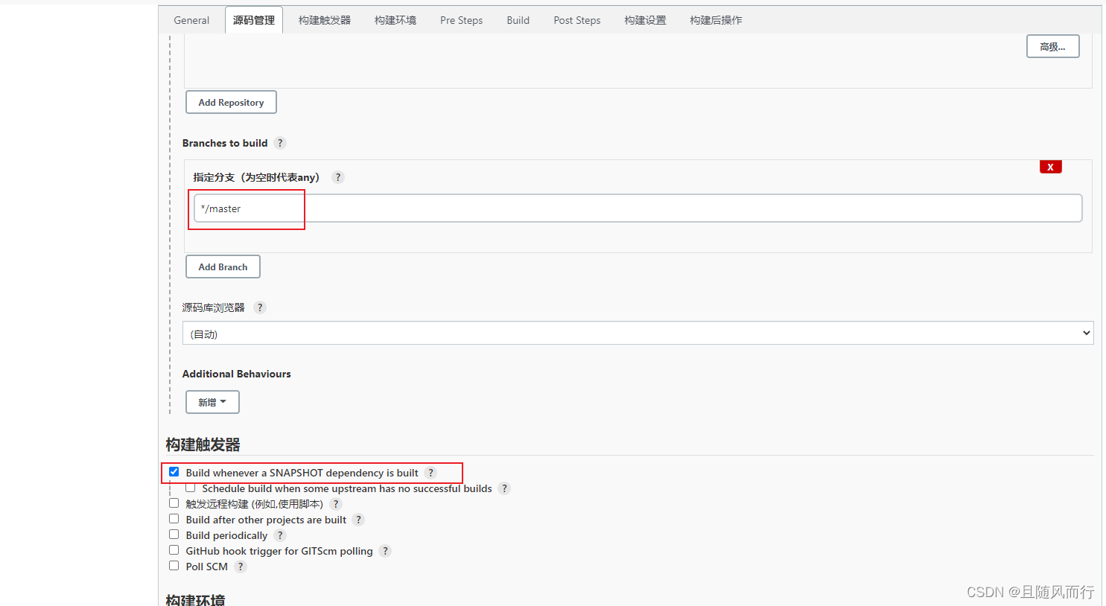Focus the */master branch input field
The height and width of the screenshot is (606, 1106).
click(x=638, y=208)
